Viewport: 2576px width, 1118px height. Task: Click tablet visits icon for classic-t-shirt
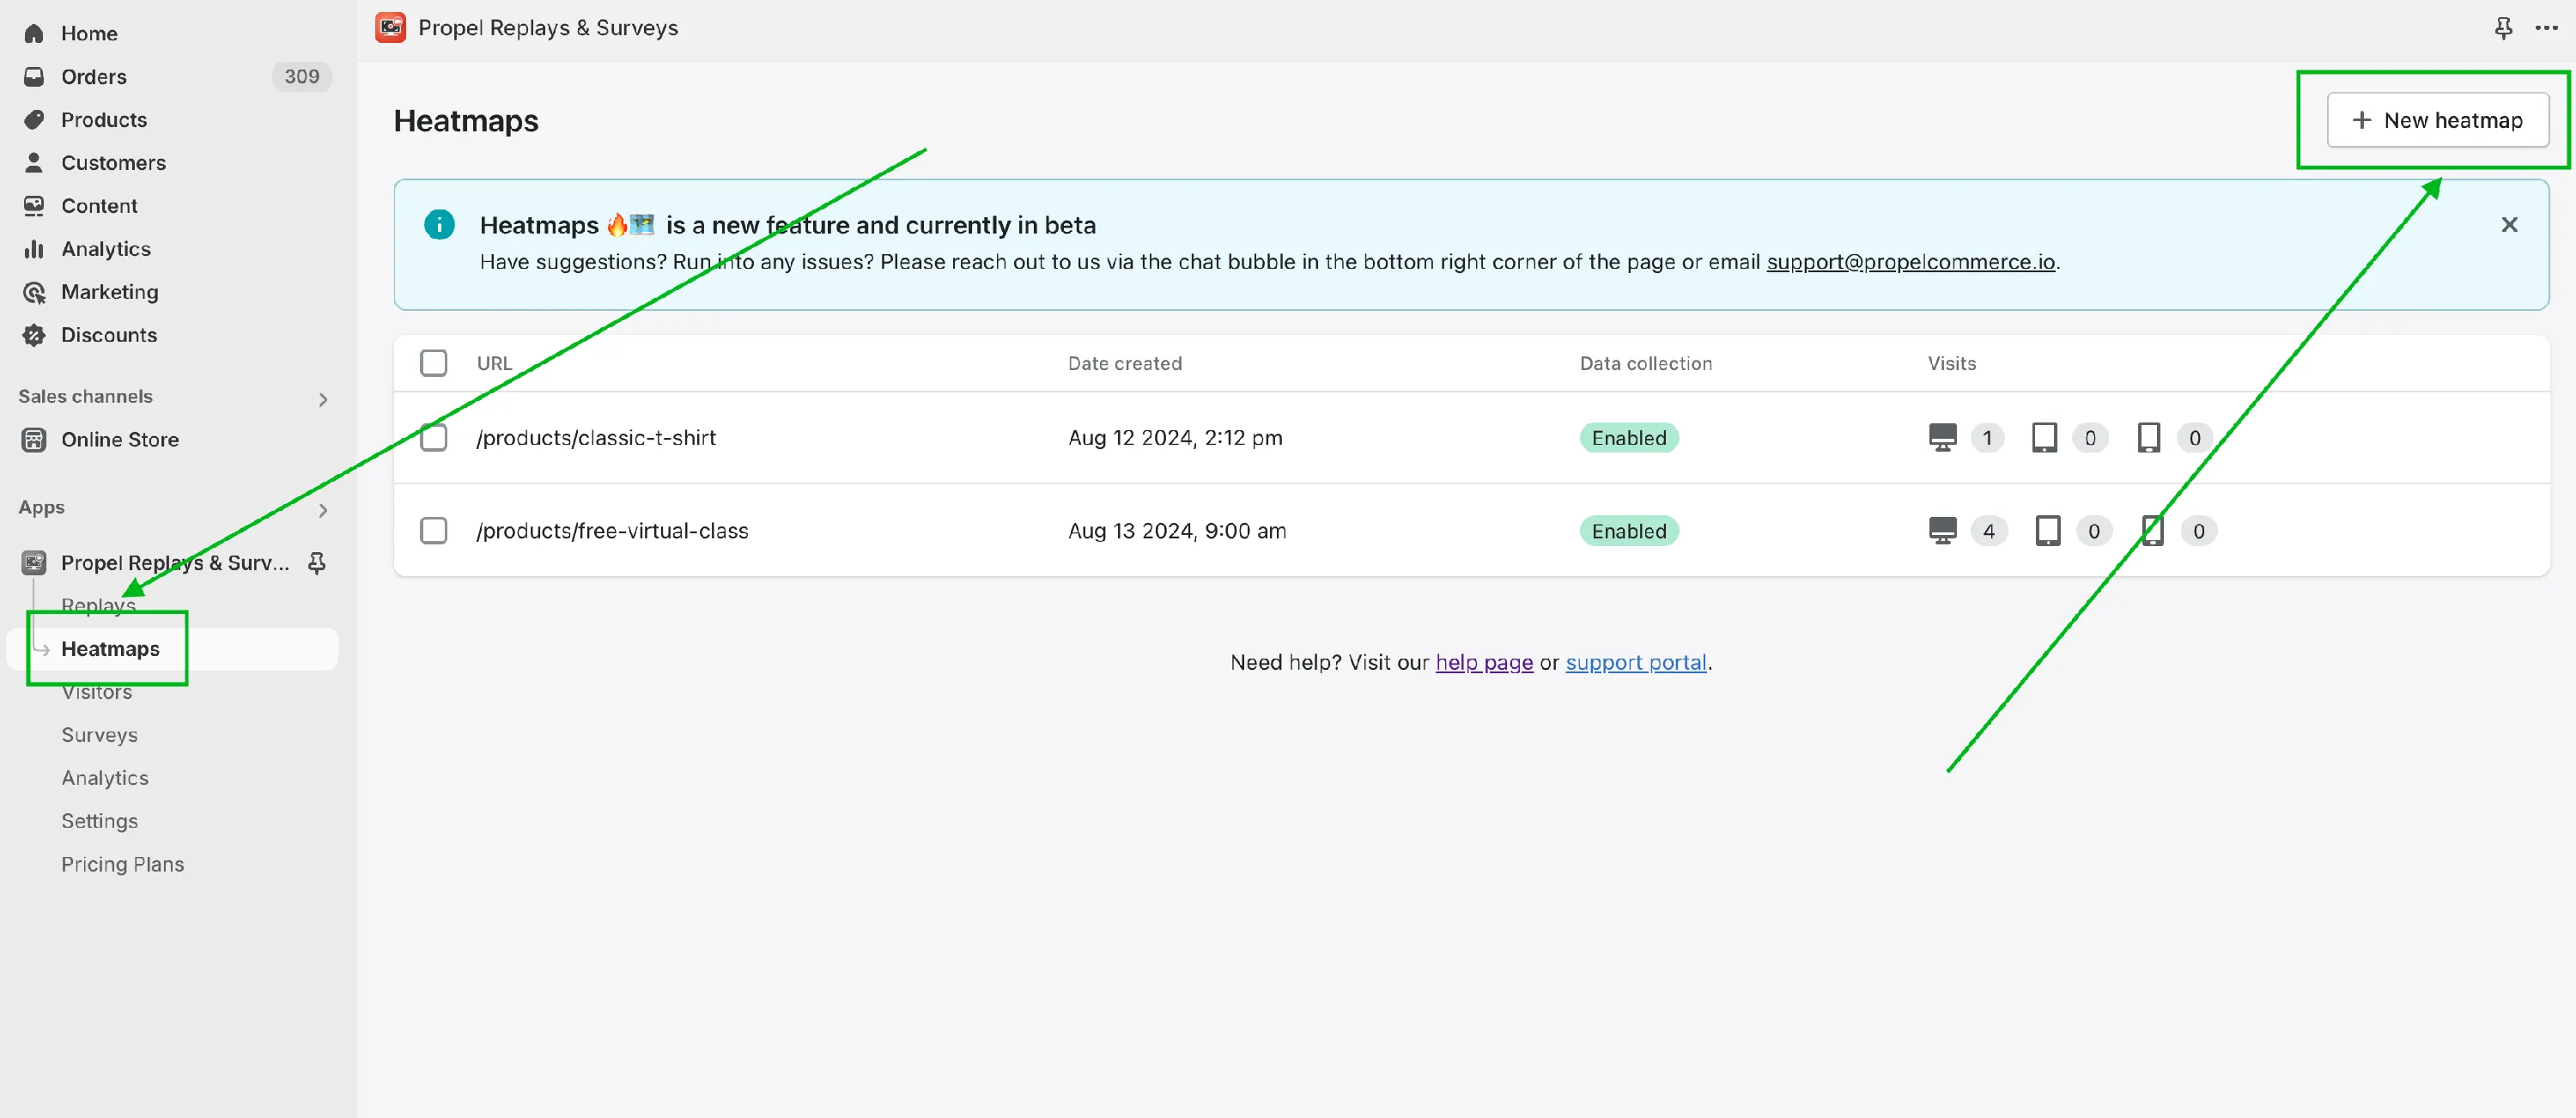(2044, 437)
